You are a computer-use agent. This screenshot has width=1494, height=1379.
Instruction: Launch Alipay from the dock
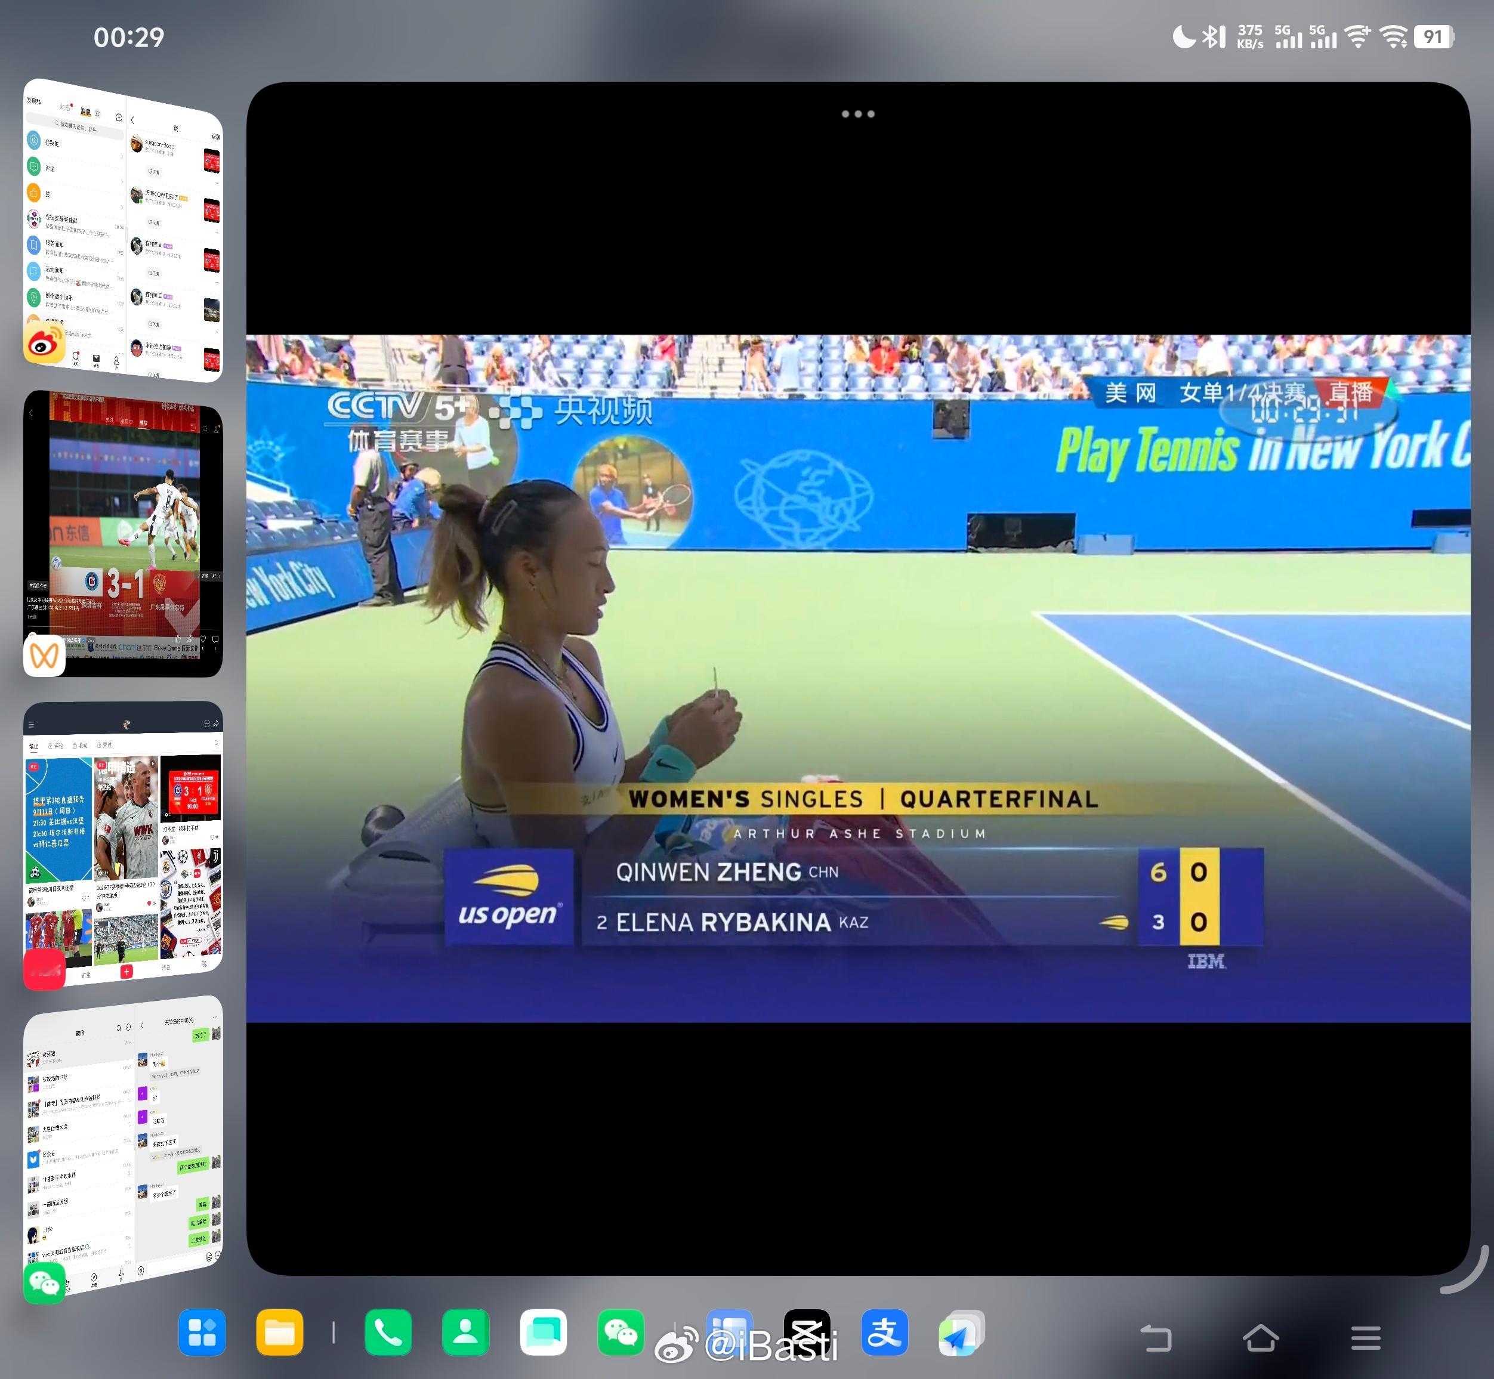(884, 1332)
